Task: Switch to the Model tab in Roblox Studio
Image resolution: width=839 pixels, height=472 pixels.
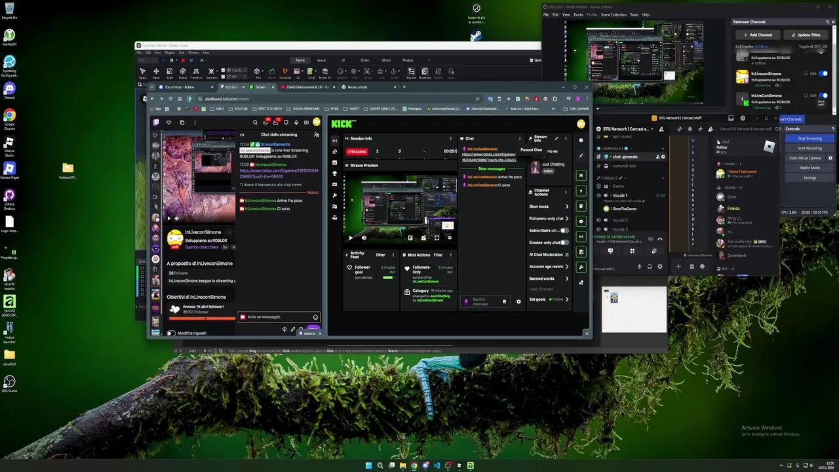Action: pyautogui.click(x=386, y=60)
